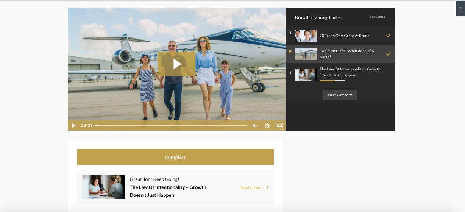Open video settings gear icon
Screen dimensions: 465x212
267,125
